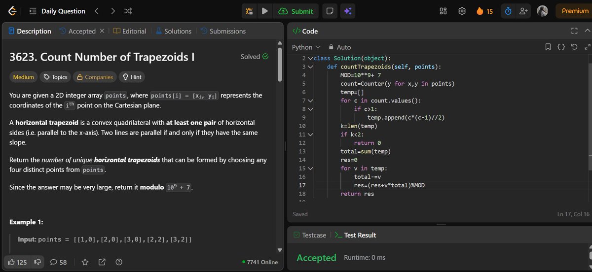This screenshot has height=272, width=592.
Task: Switch to the Testcase tab
Action: click(309, 235)
